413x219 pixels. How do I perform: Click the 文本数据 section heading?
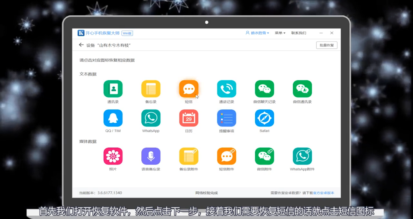(x=88, y=74)
